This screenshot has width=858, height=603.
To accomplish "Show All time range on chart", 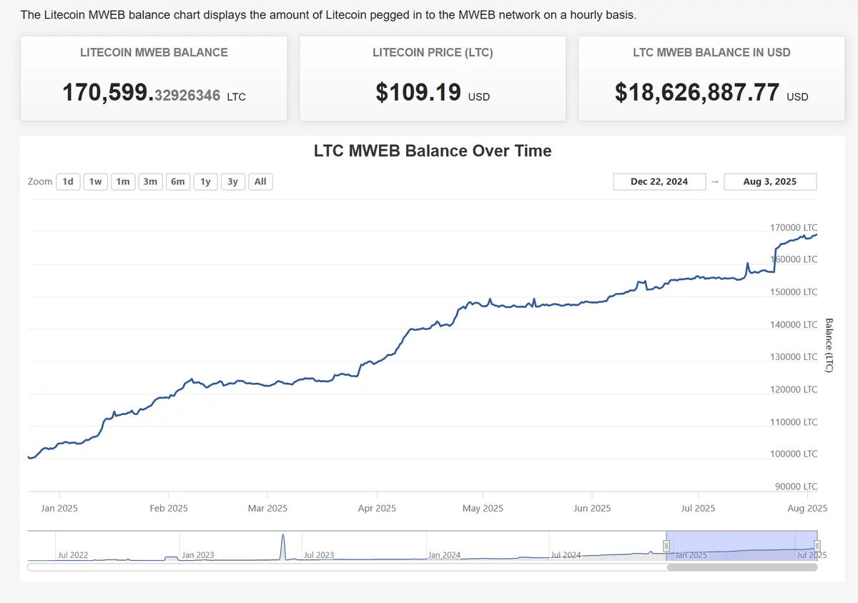I will click(x=260, y=181).
